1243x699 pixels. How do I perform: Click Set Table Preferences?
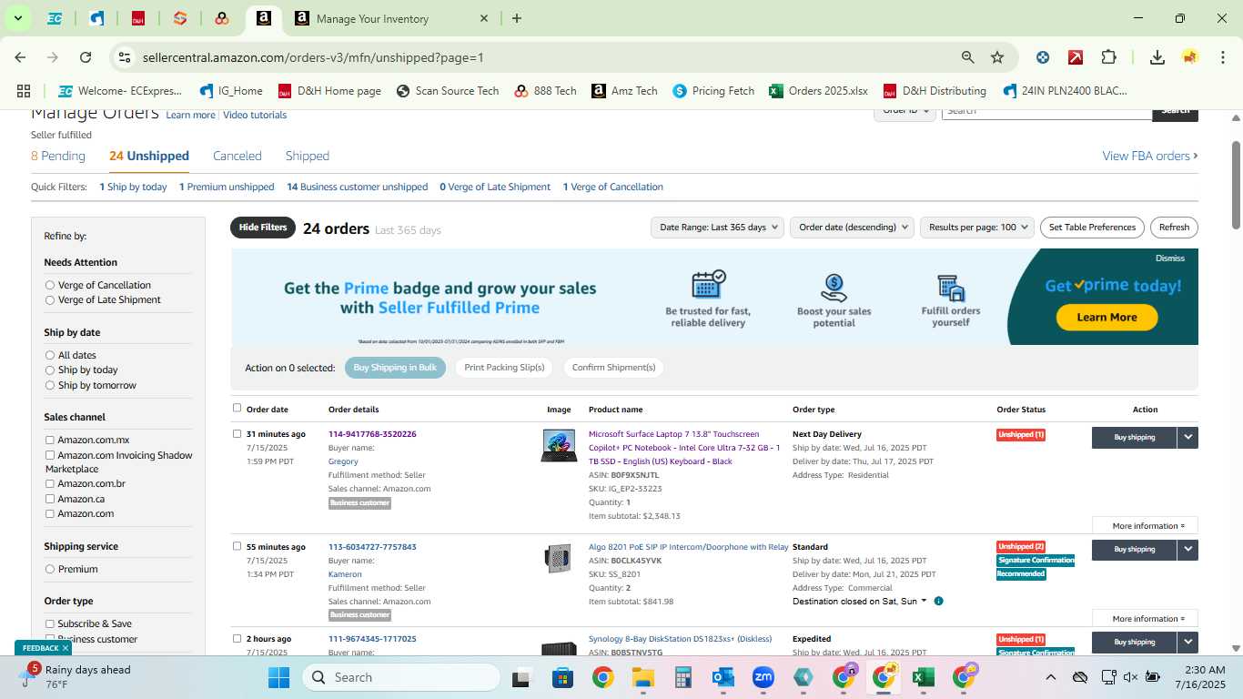[1092, 227]
